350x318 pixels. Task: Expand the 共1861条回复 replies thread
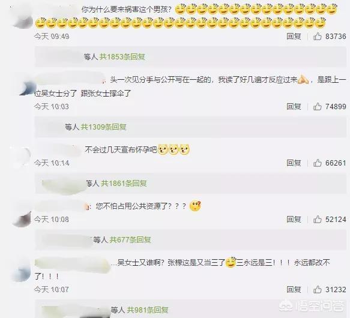[124, 184]
